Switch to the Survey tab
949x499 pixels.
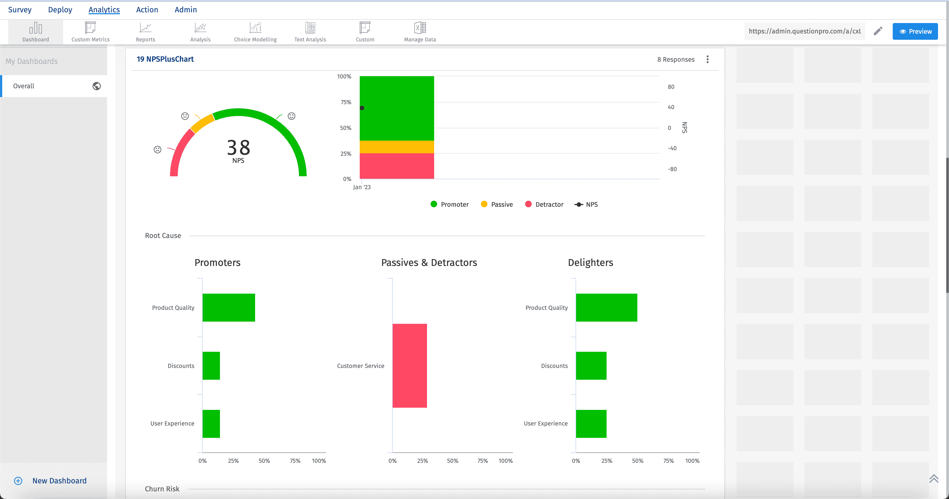click(20, 10)
